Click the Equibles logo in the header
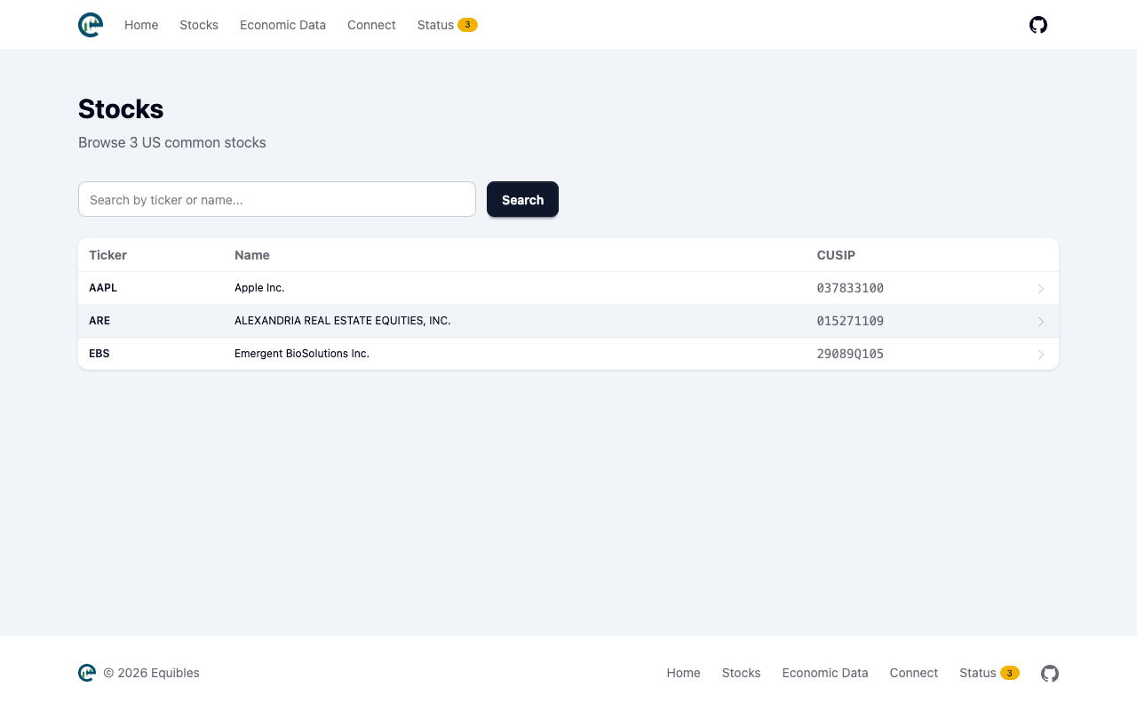Image resolution: width=1137 pixels, height=711 pixels. click(90, 24)
